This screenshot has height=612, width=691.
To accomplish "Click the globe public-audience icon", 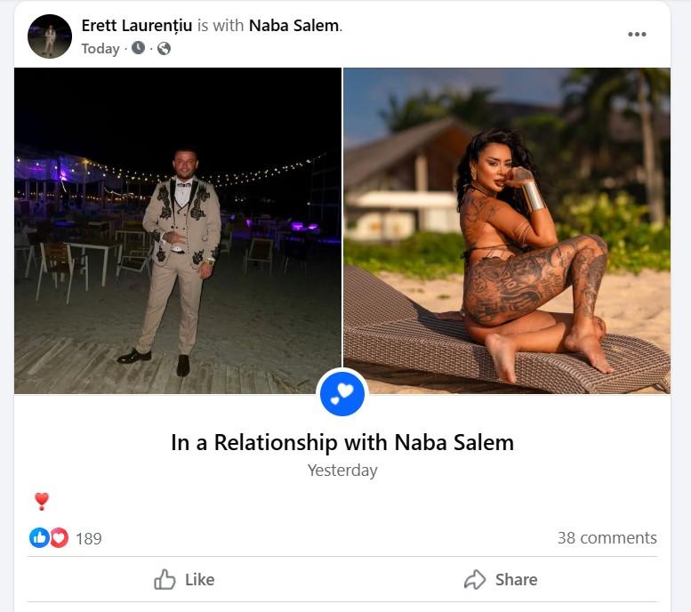I will point(164,49).
